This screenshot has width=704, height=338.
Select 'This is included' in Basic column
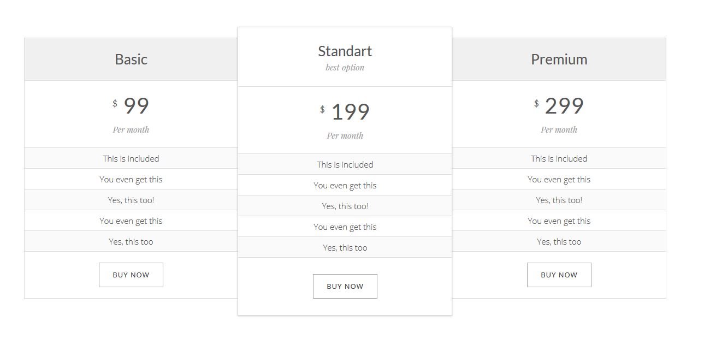click(x=131, y=158)
